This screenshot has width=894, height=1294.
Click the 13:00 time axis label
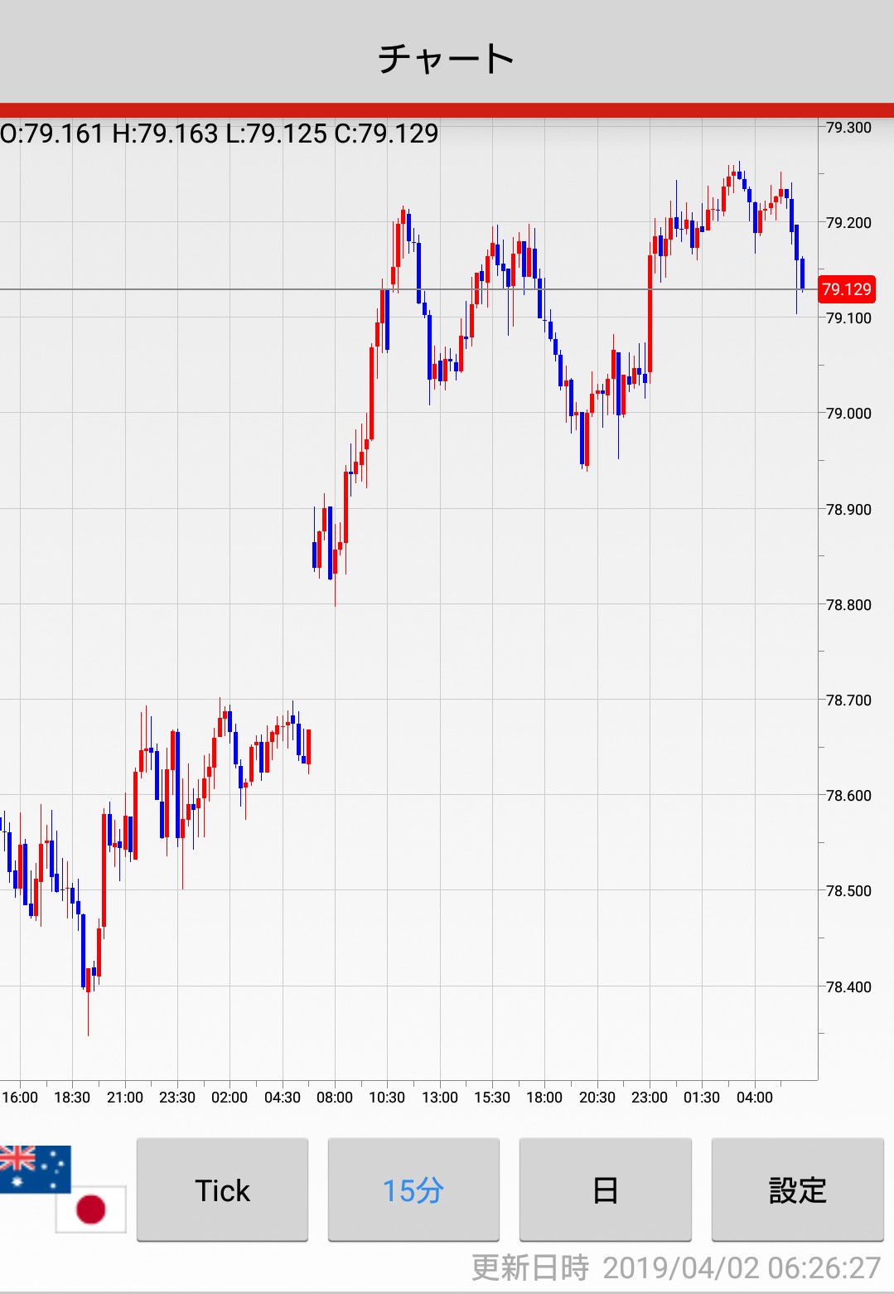click(x=439, y=1098)
